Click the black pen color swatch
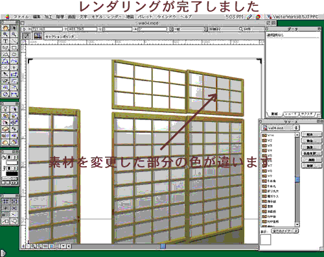 tap(12, 173)
